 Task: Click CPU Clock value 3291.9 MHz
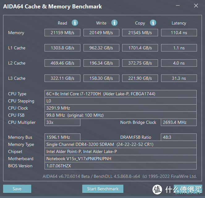(121, 108)
